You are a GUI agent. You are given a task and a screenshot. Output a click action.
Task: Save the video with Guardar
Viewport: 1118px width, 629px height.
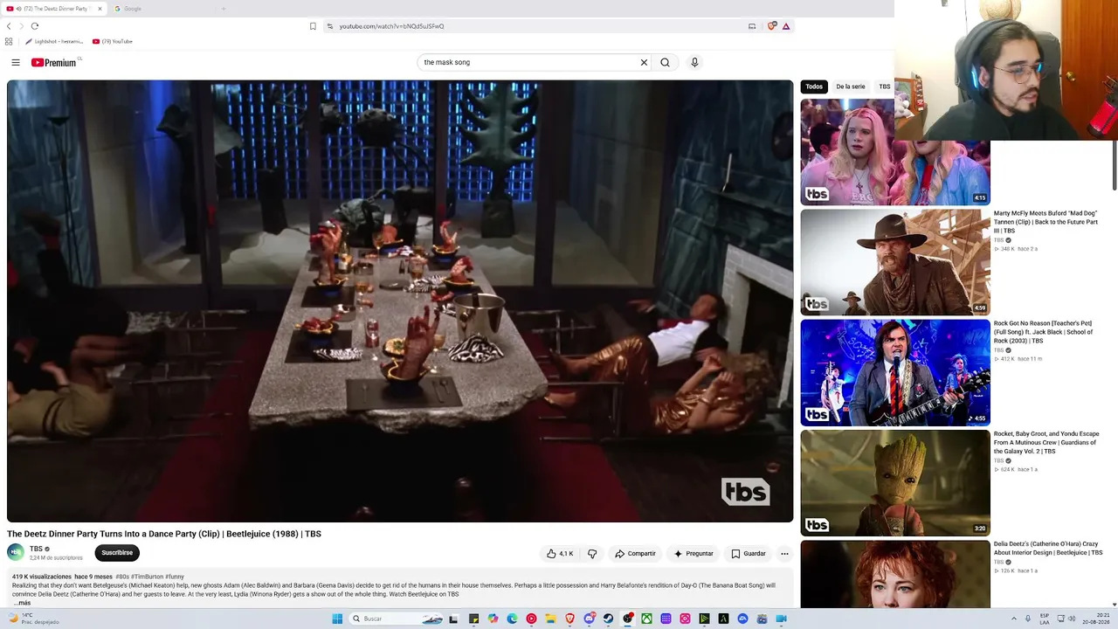[x=749, y=553]
